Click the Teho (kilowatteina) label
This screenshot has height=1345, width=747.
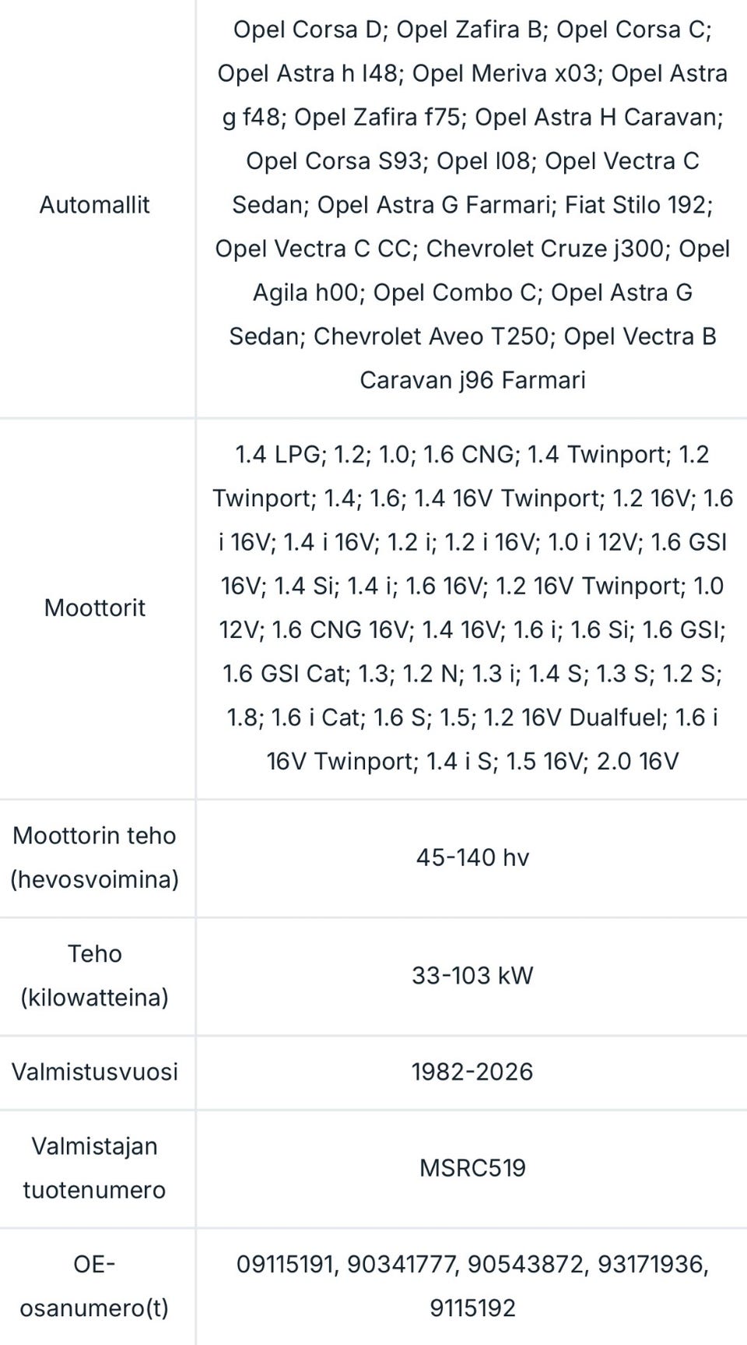pyautogui.click(x=94, y=975)
